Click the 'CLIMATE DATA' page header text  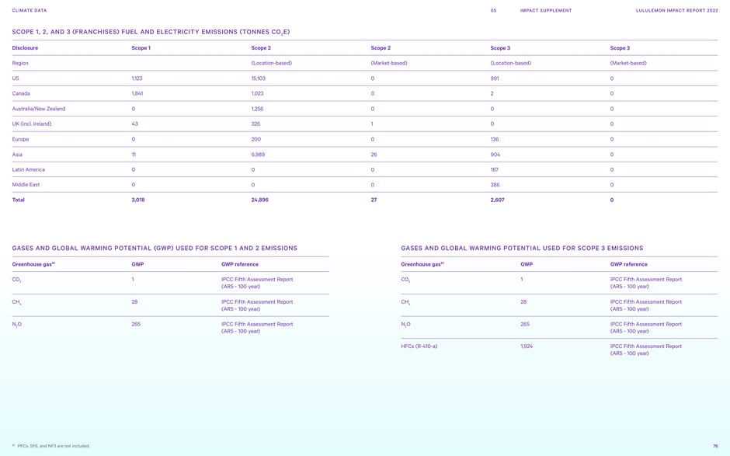(x=30, y=10)
